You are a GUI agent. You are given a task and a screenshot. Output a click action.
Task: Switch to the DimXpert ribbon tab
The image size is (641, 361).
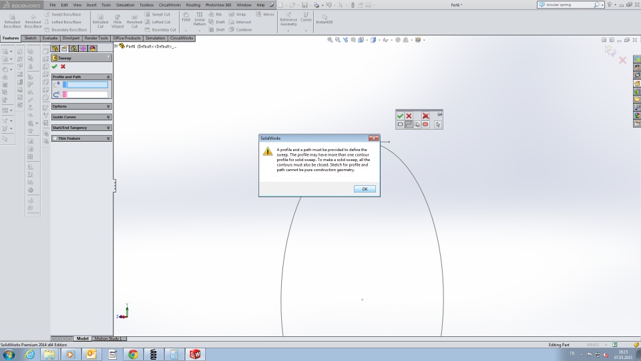[x=71, y=38]
